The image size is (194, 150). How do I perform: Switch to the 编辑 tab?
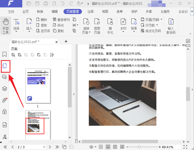55,11
